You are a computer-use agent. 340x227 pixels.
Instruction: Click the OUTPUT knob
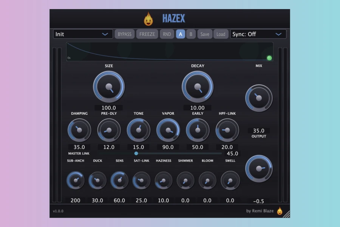[259, 169]
